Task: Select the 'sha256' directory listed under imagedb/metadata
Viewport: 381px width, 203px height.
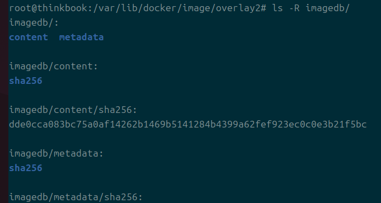Action: [26, 168]
